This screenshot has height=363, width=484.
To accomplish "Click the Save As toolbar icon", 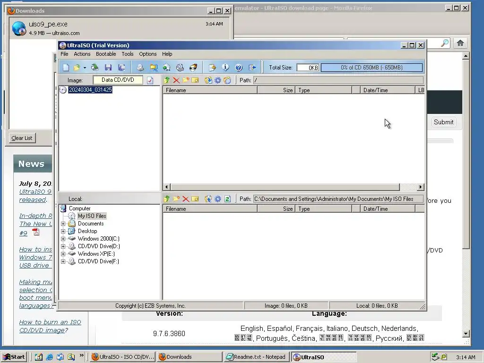I will [x=121, y=67].
